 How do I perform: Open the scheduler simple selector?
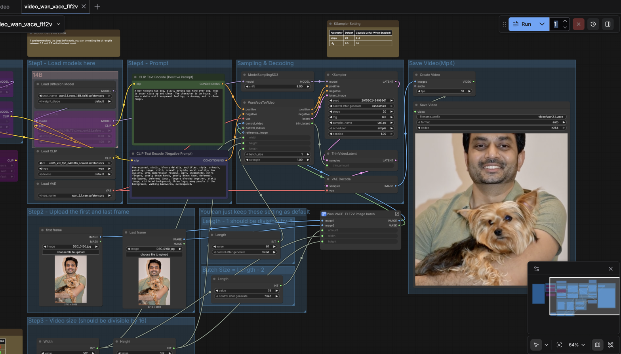pyautogui.click(x=361, y=128)
